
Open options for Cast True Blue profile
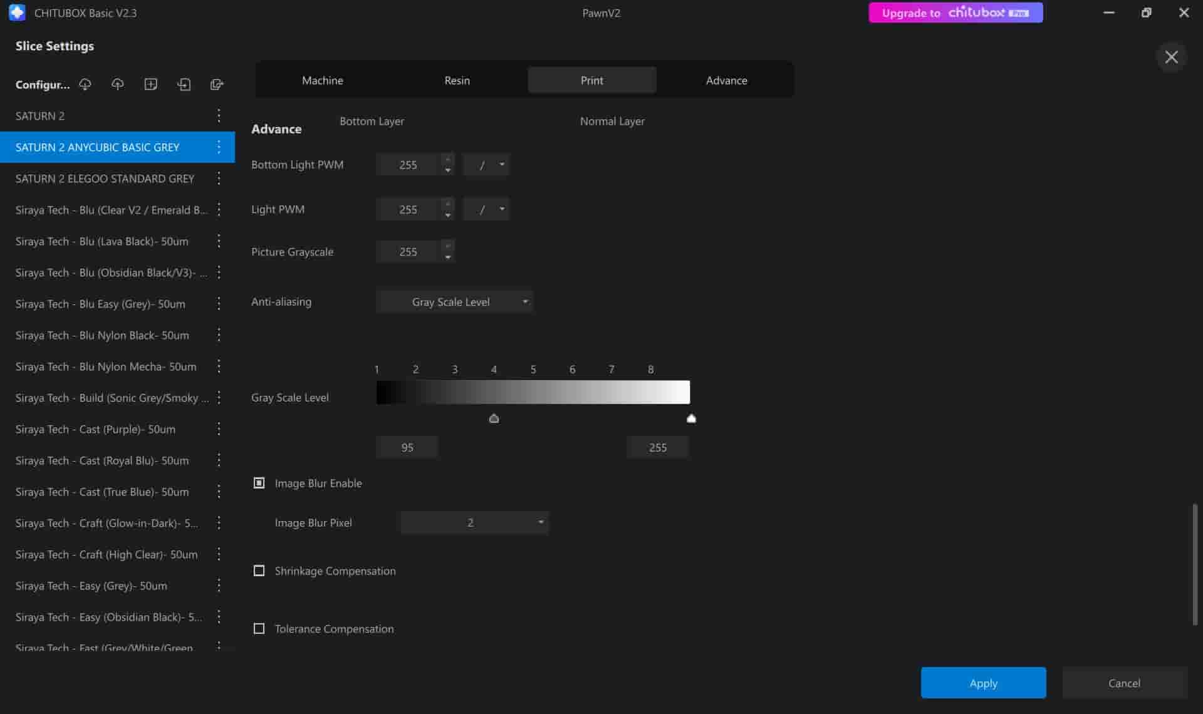point(219,492)
